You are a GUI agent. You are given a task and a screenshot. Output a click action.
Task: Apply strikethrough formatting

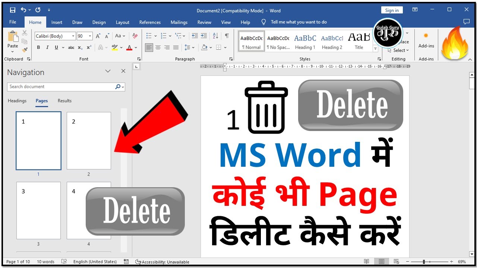[x=71, y=47]
